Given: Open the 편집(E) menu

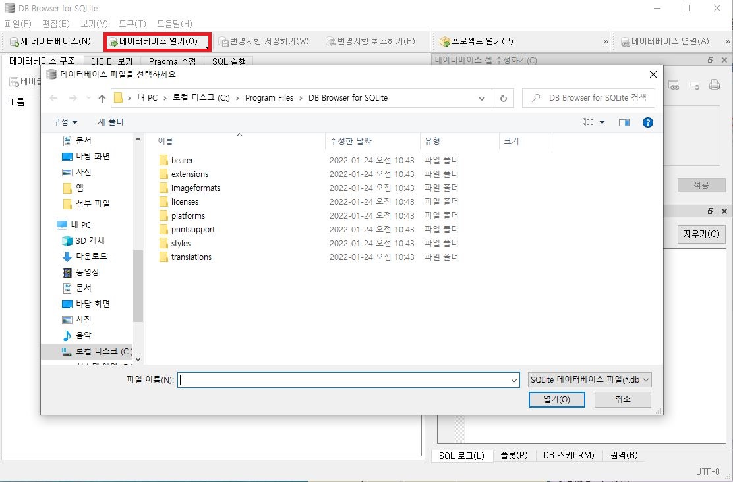Looking at the screenshot, I should tap(55, 24).
